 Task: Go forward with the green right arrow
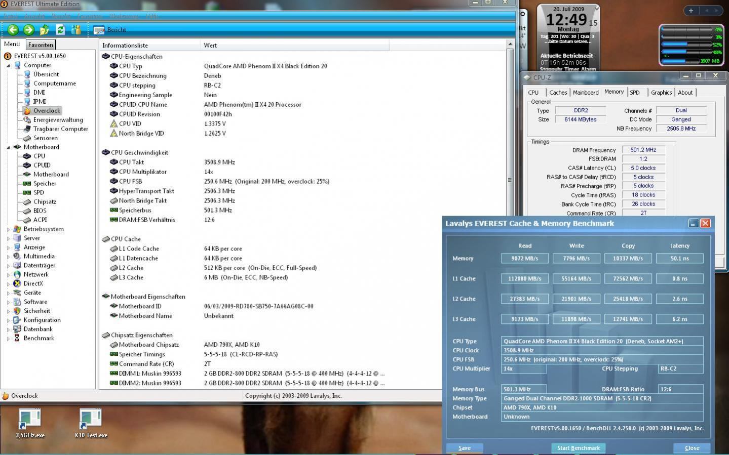[29, 30]
